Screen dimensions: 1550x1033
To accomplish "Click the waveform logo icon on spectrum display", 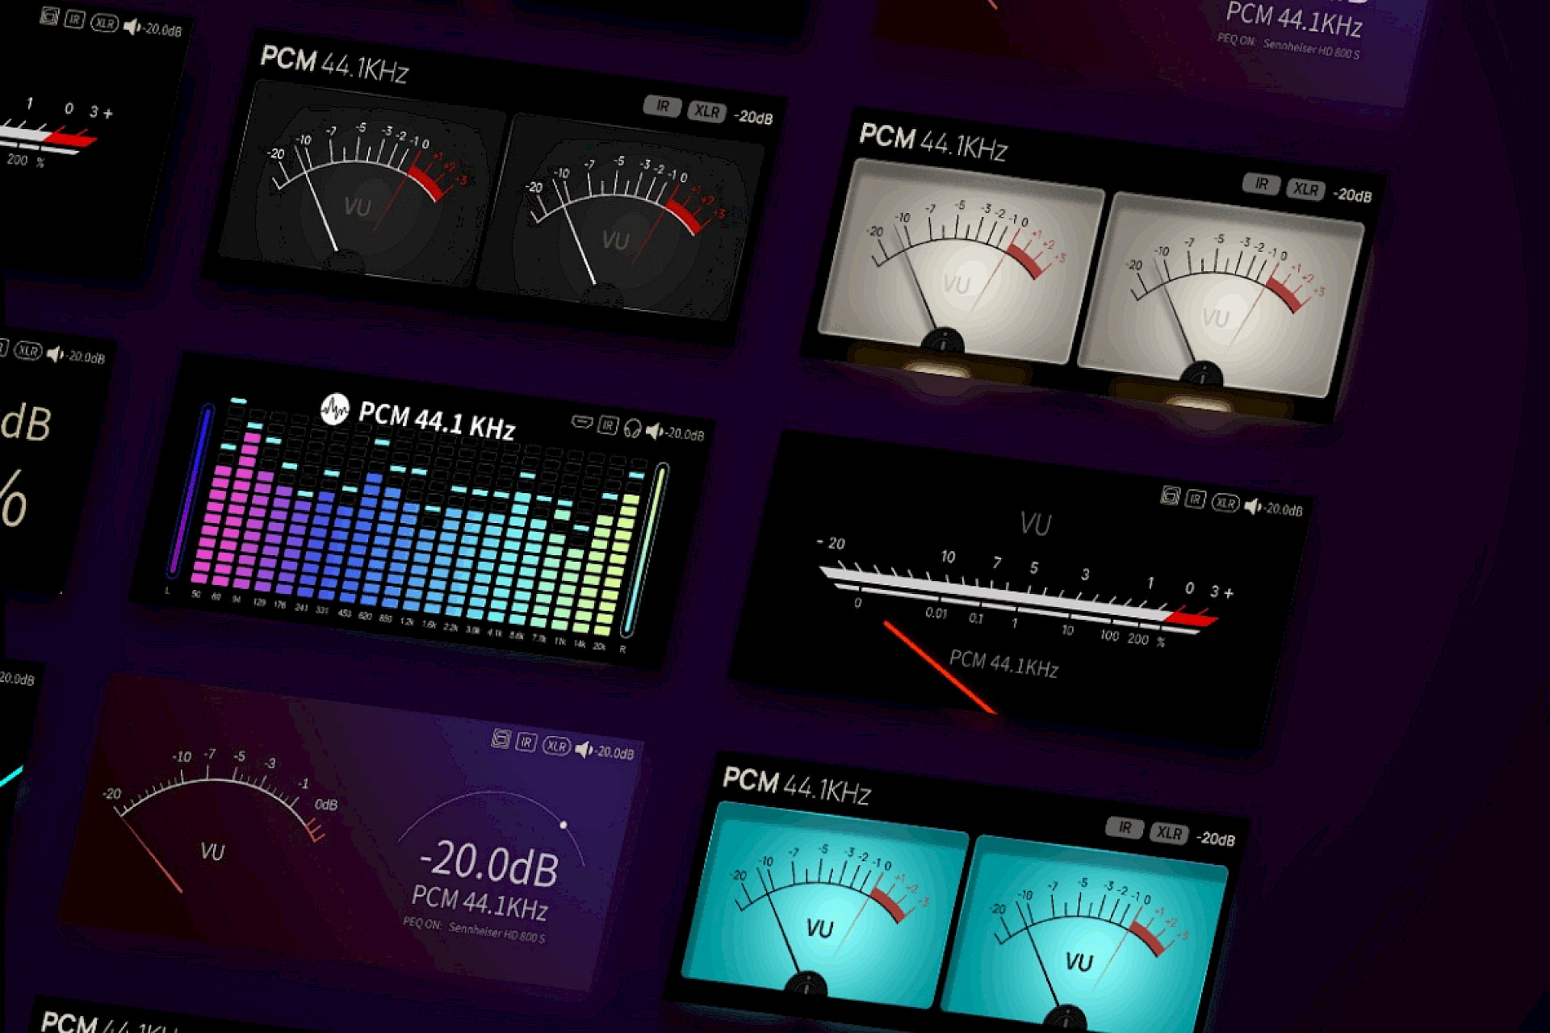I will point(334,409).
